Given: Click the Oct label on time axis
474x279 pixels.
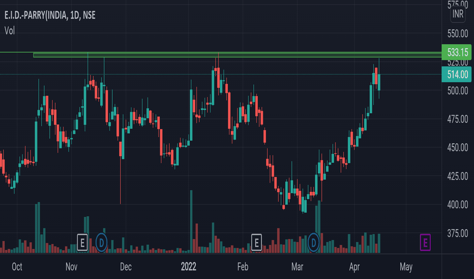Looking at the screenshot, I should coord(17,267).
